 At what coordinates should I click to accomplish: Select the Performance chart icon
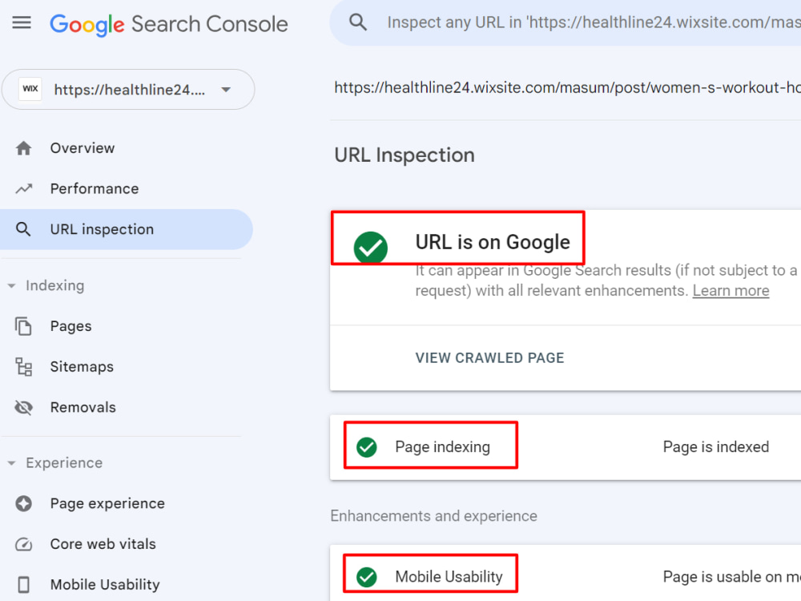coord(24,188)
